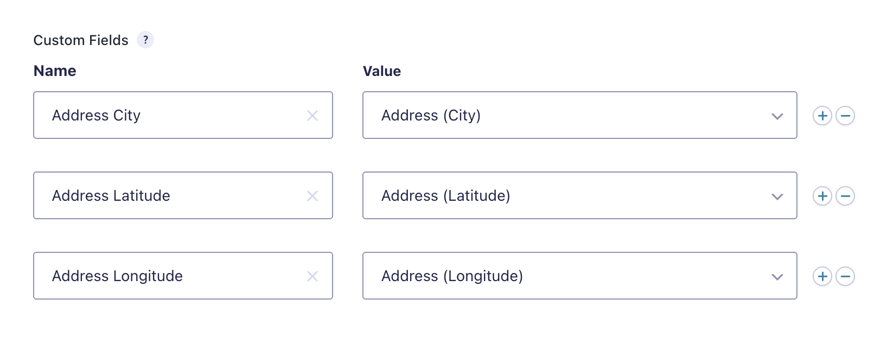This screenshot has width=887, height=337.
Task: Click the Custom Fields section label
Action: click(x=81, y=40)
